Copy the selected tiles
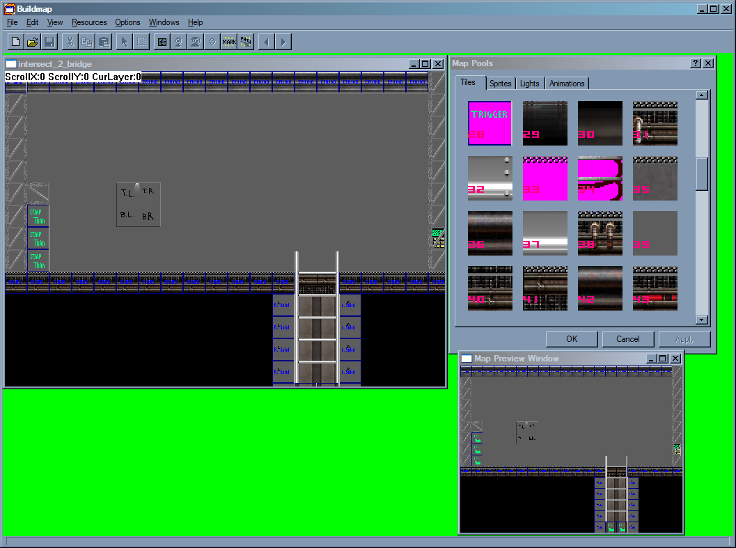Image resolution: width=736 pixels, height=548 pixels. pyautogui.click(x=86, y=41)
